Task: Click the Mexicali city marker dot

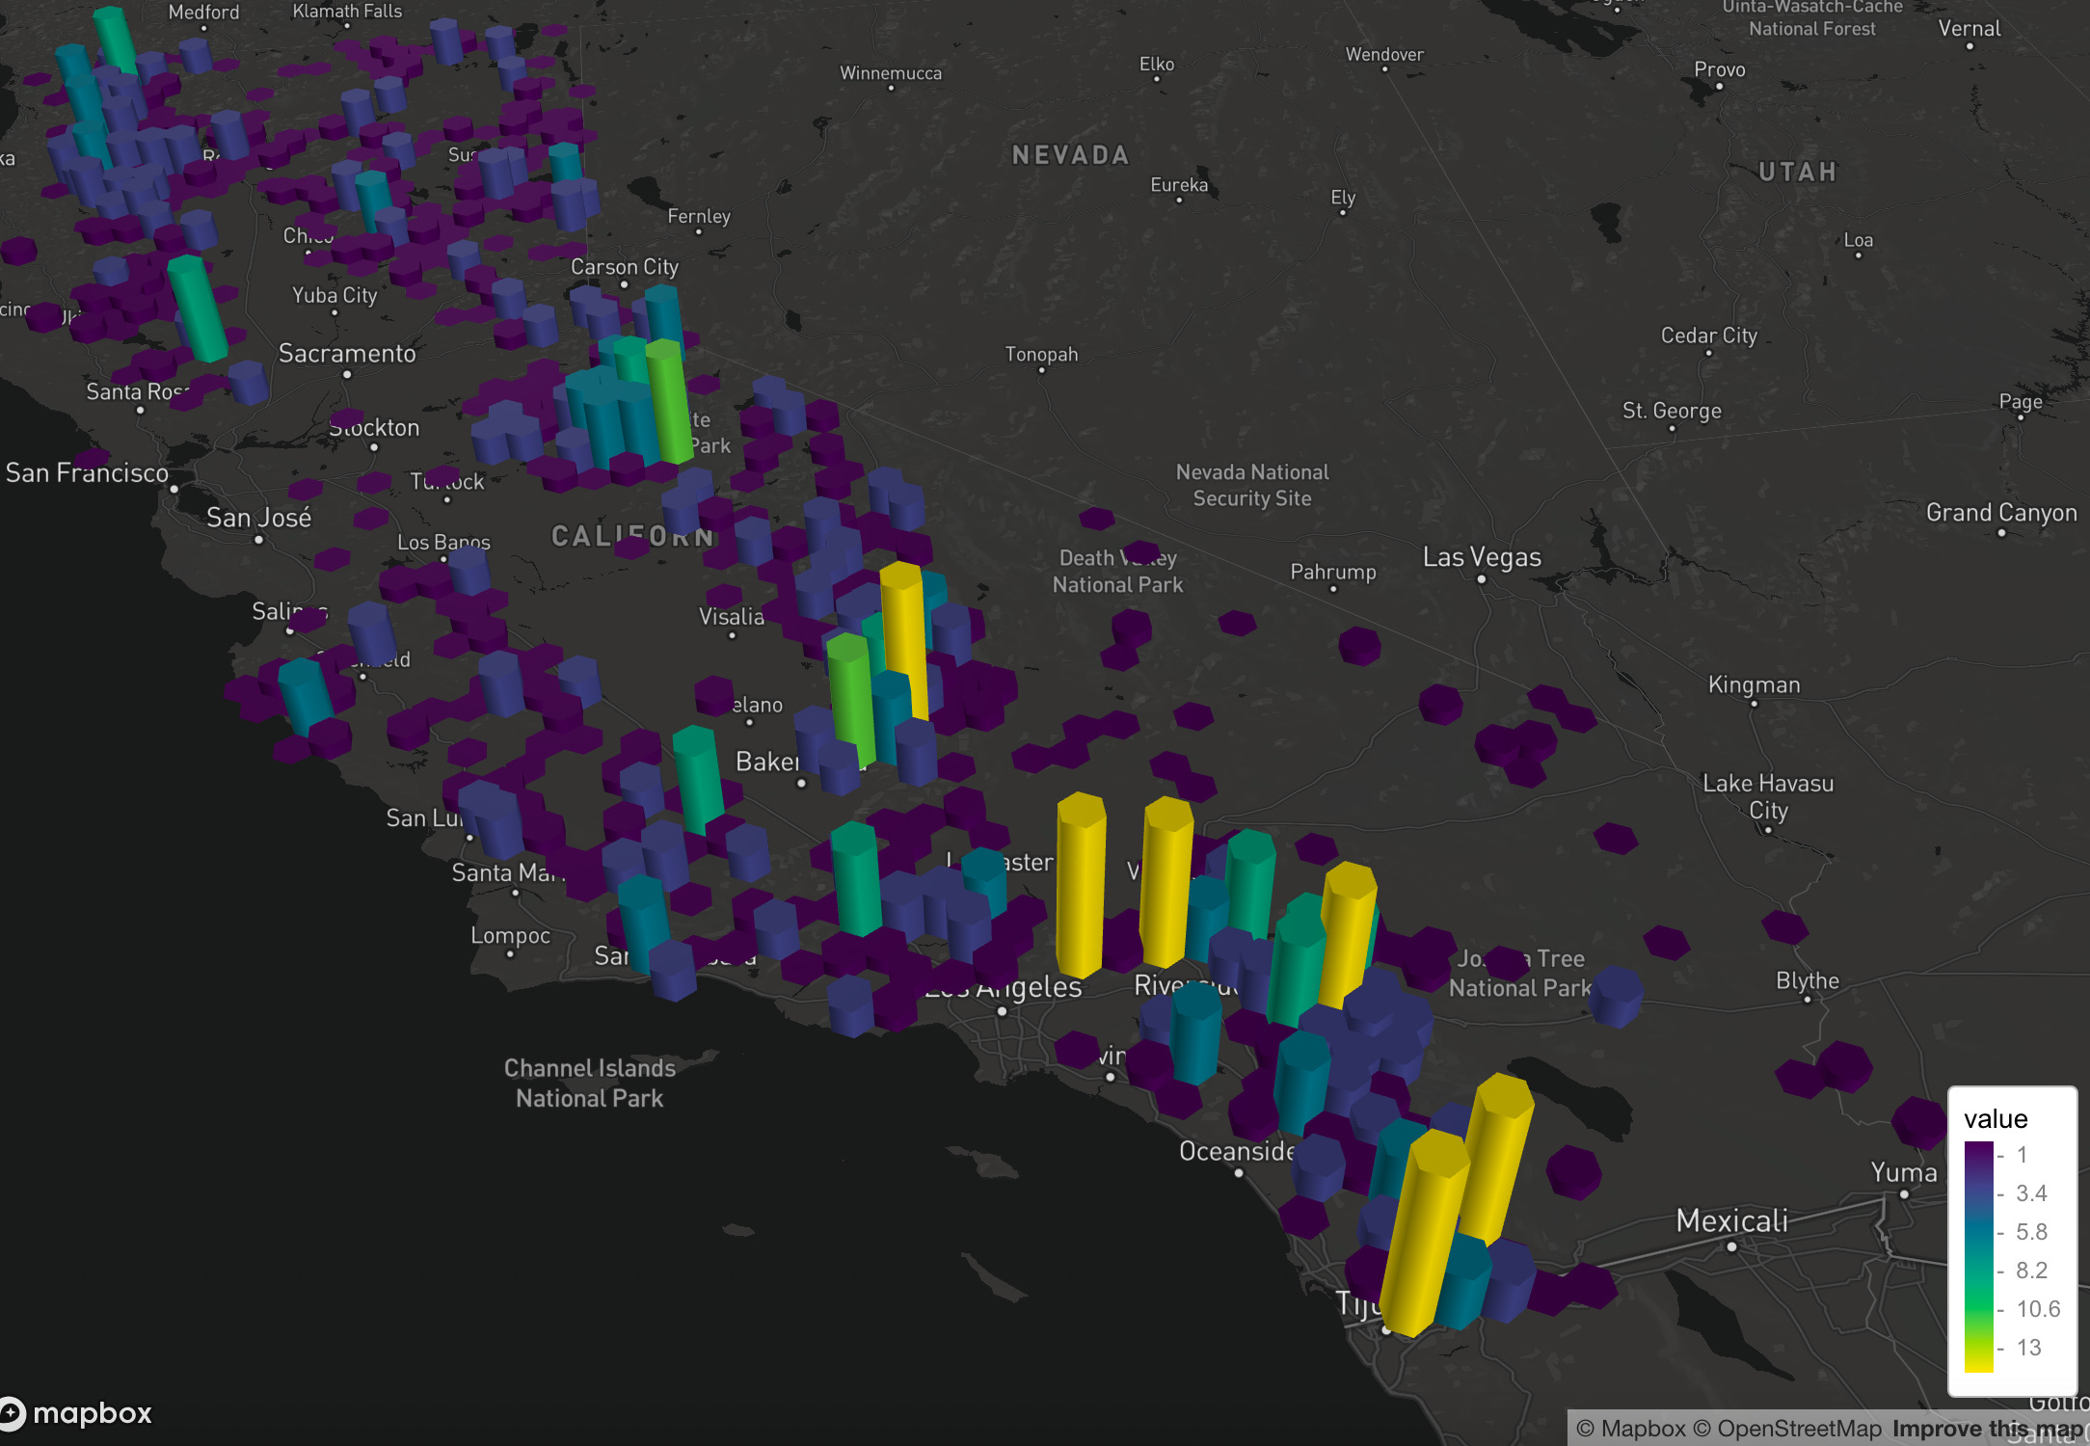Action: pyautogui.click(x=1731, y=1246)
